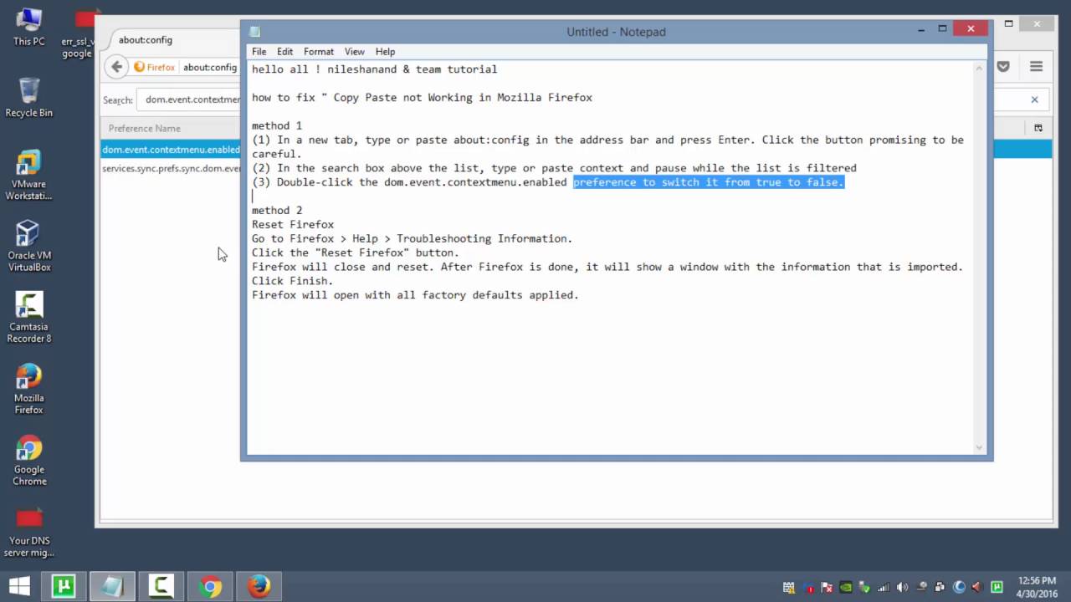Click in text line "method 2"
This screenshot has height=602, width=1071.
[x=277, y=211]
